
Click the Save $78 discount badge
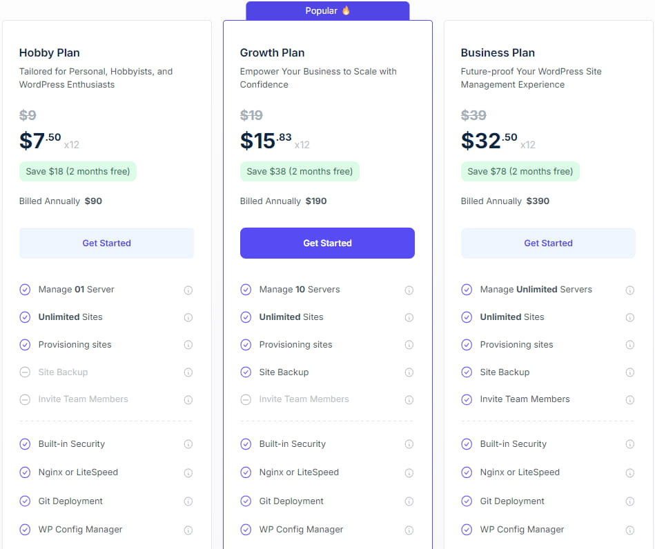[x=520, y=172]
